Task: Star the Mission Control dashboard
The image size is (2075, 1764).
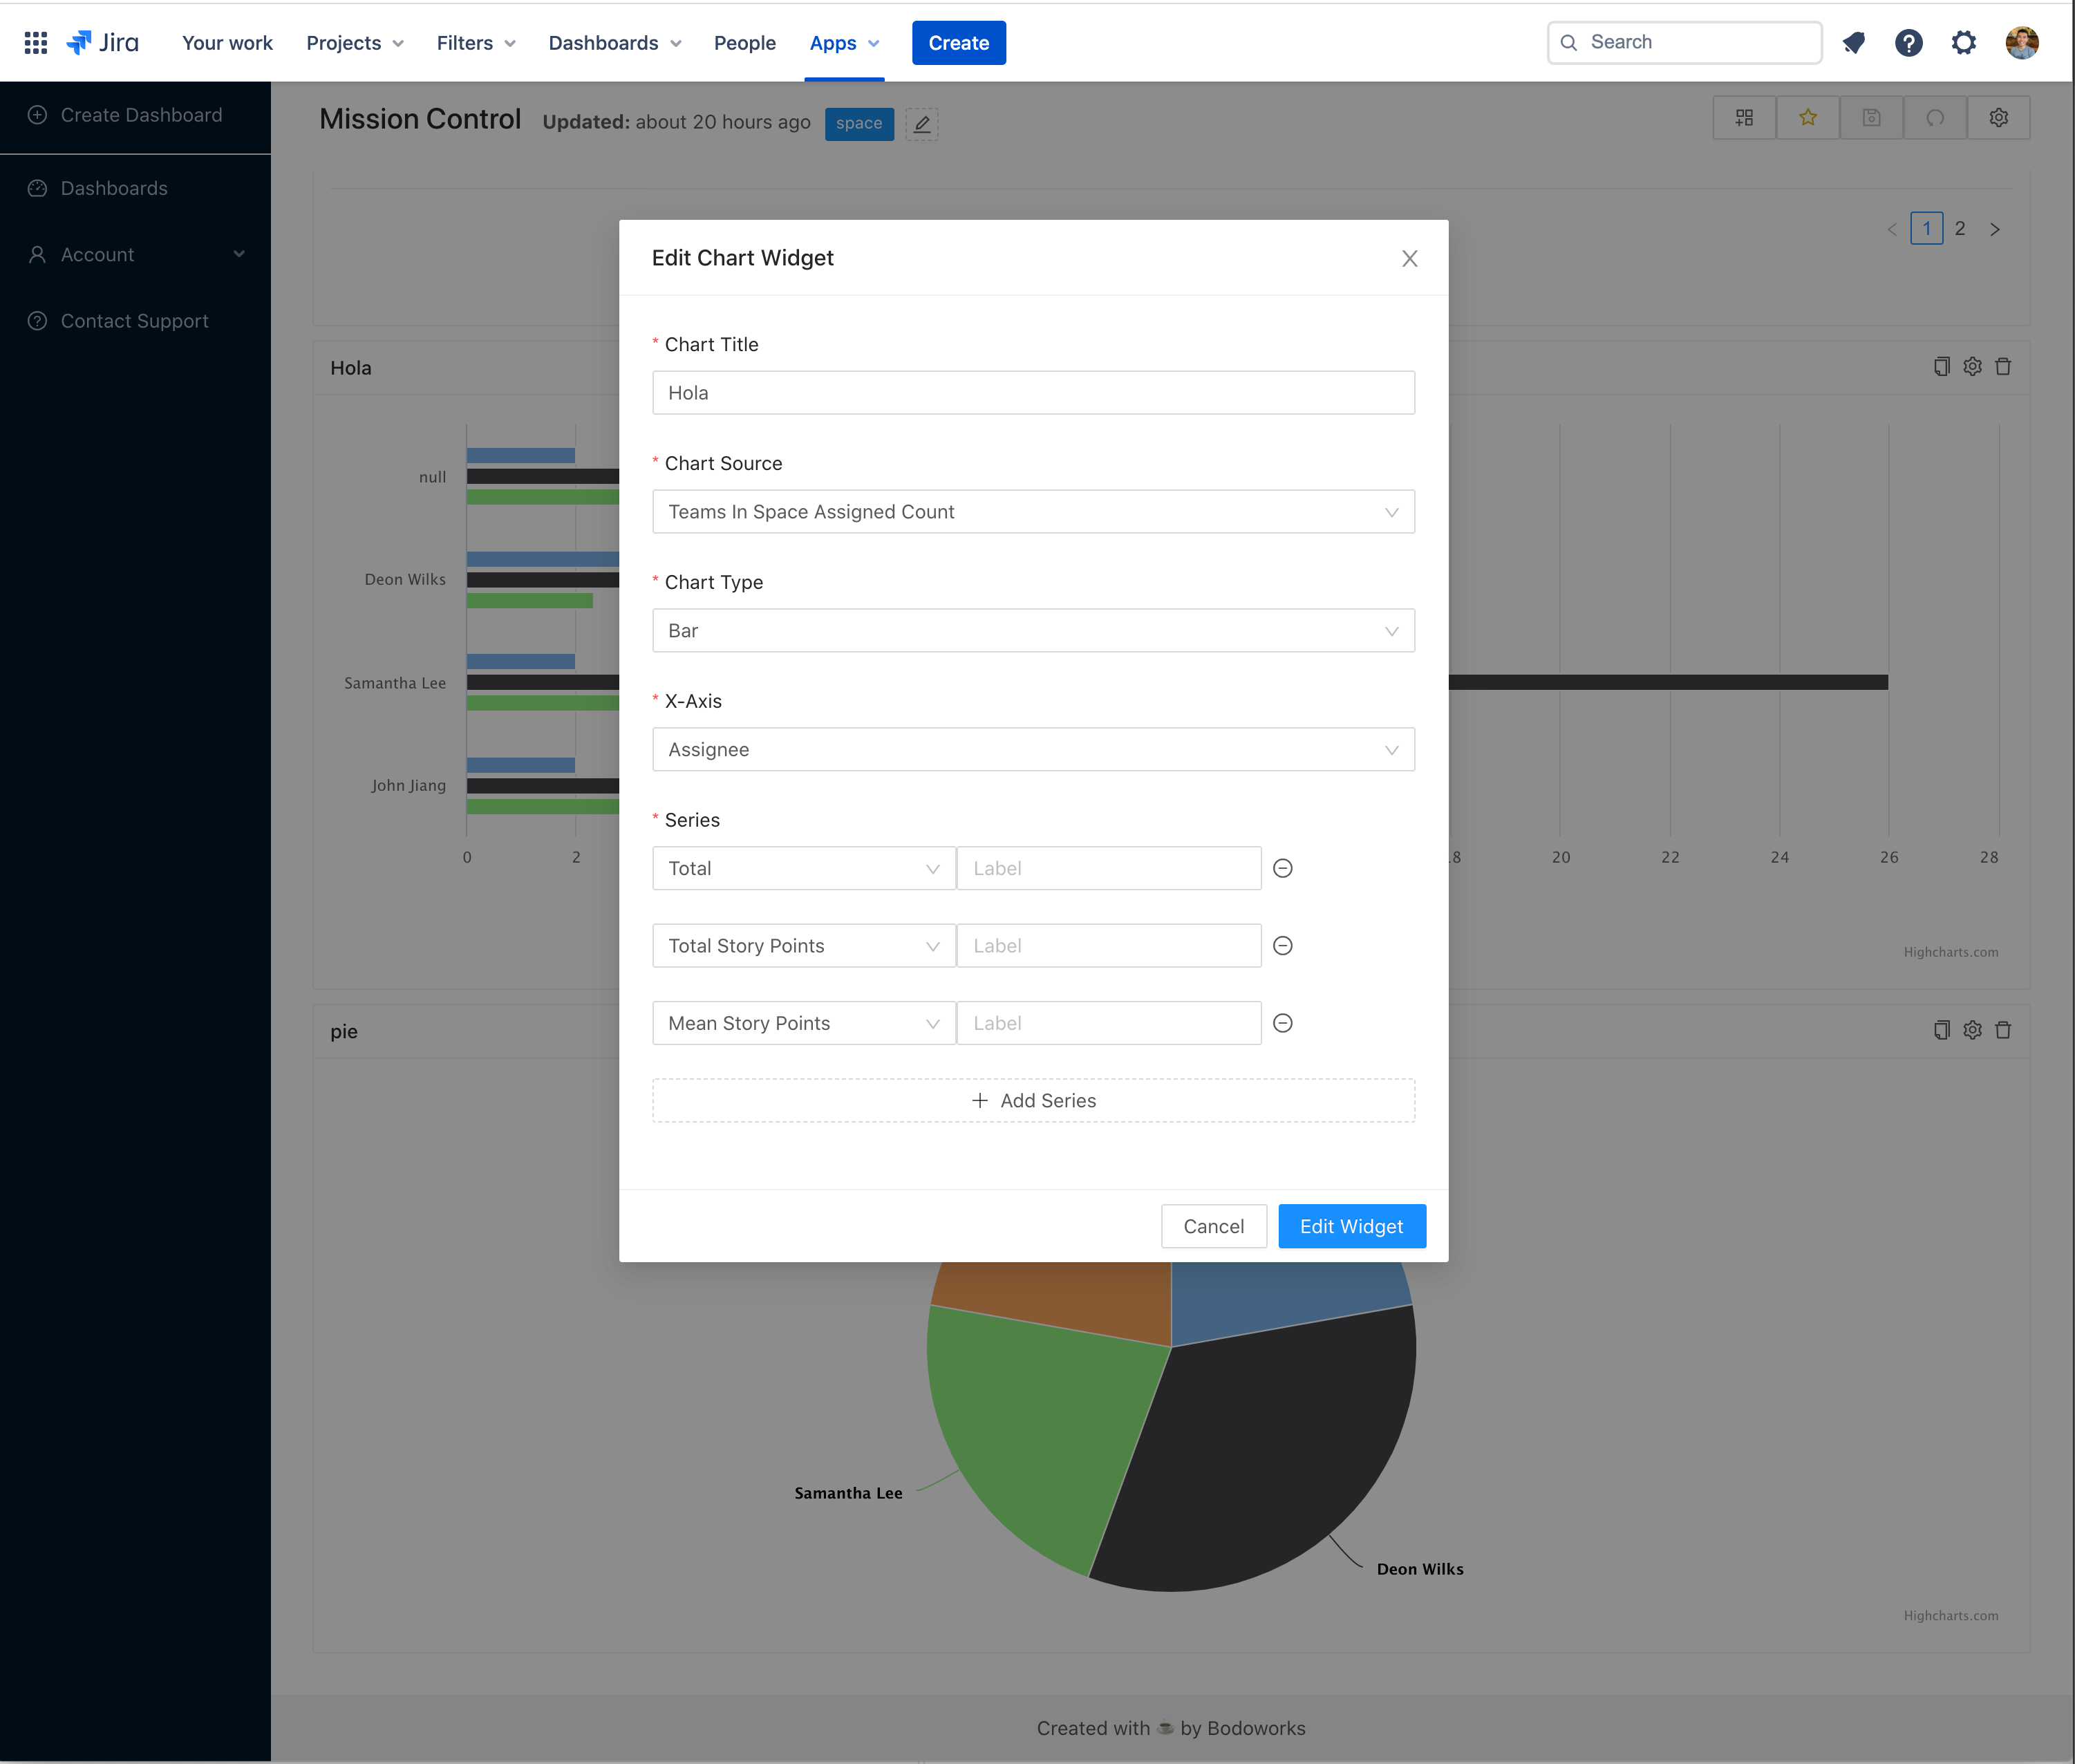Action: tap(1807, 118)
